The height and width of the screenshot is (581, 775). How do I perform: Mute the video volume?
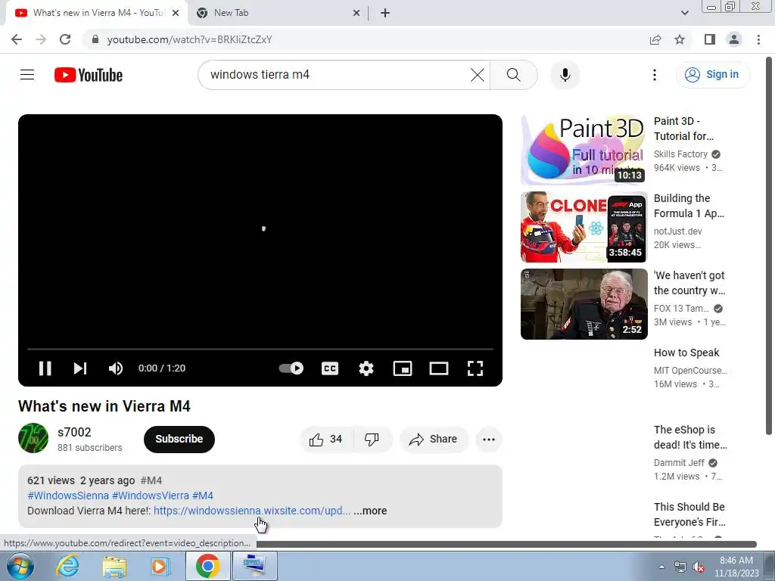tap(116, 368)
